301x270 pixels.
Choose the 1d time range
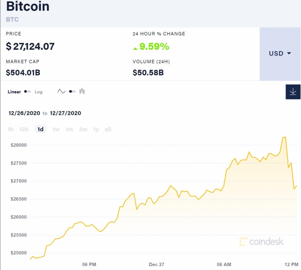(40, 129)
